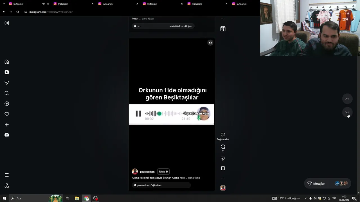Viewport: 360px width, 202px height.
Task: Open Direct messages from sidebar icon
Action: 7,83
